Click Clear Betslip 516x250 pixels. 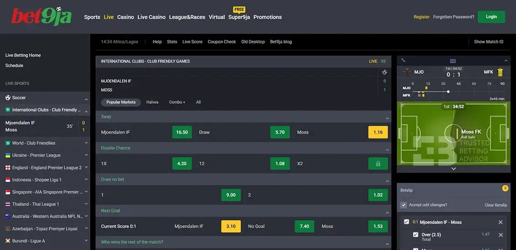[x=495, y=205]
